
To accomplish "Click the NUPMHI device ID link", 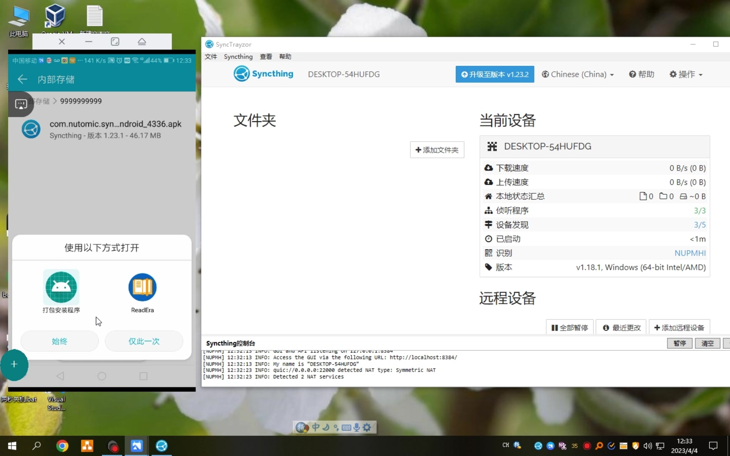I will [690, 253].
